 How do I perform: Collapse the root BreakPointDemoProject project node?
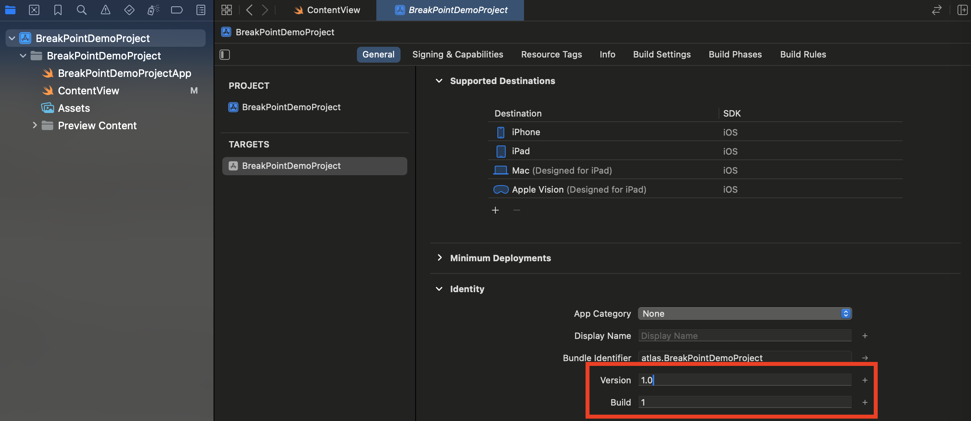(x=12, y=38)
